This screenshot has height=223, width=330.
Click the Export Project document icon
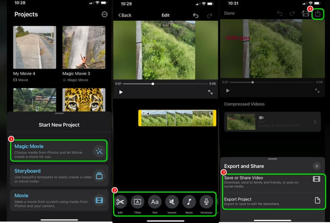[x=317, y=200]
